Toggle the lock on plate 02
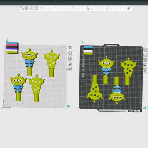This screenshot has width=148, height=148. tap(145, 65)
